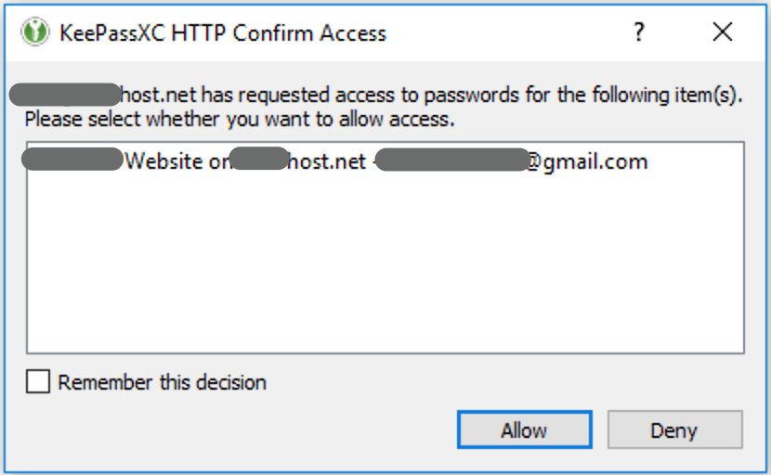Image resolution: width=771 pixels, height=475 pixels.
Task: Tick the Remember this decision checkbox
Action: coord(38,382)
